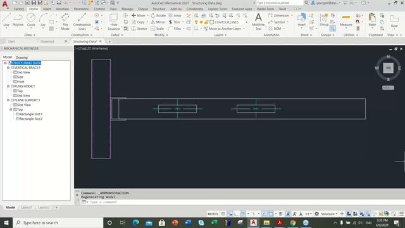Open the Home ribbon tab
Image resolution: width=405 pixels, height=228 pixels.
click(x=34, y=9)
